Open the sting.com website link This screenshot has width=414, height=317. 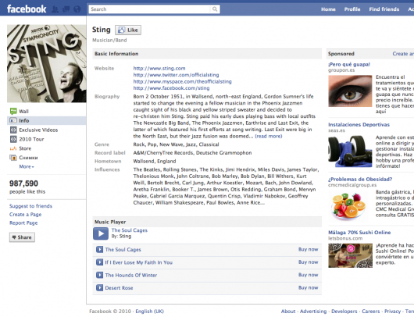tap(159, 69)
